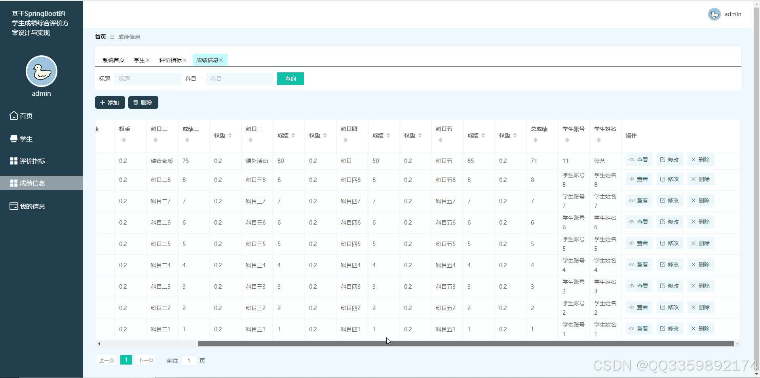Select page 1 in pagination
The height and width of the screenshot is (378, 760).
[126, 360]
